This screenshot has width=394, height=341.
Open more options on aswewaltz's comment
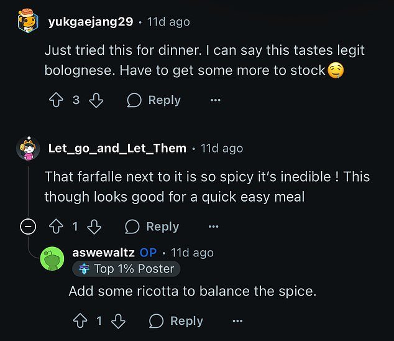[x=237, y=320]
